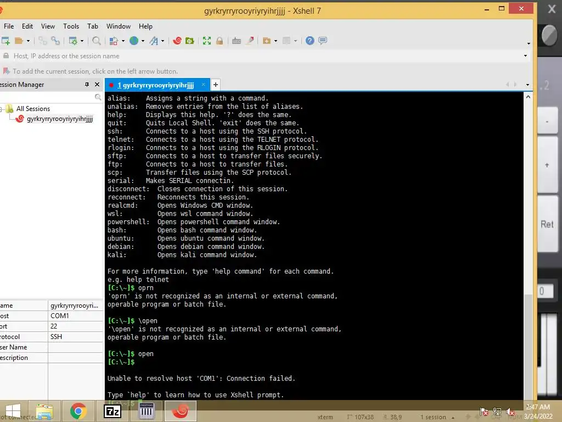Click the new folder plus icon
Viewport: 562px width, 422px height.
[x=267, y=41]
